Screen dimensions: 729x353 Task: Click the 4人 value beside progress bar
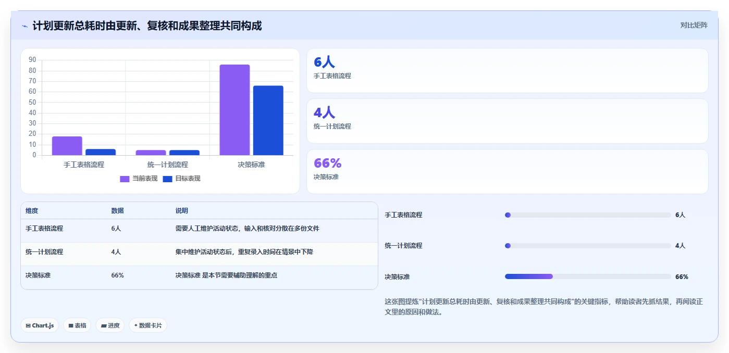click(x=681, y=246)
